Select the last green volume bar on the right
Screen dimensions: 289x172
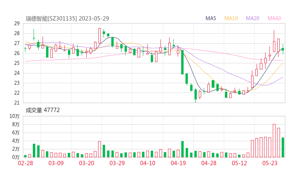[x=283, y=147]
